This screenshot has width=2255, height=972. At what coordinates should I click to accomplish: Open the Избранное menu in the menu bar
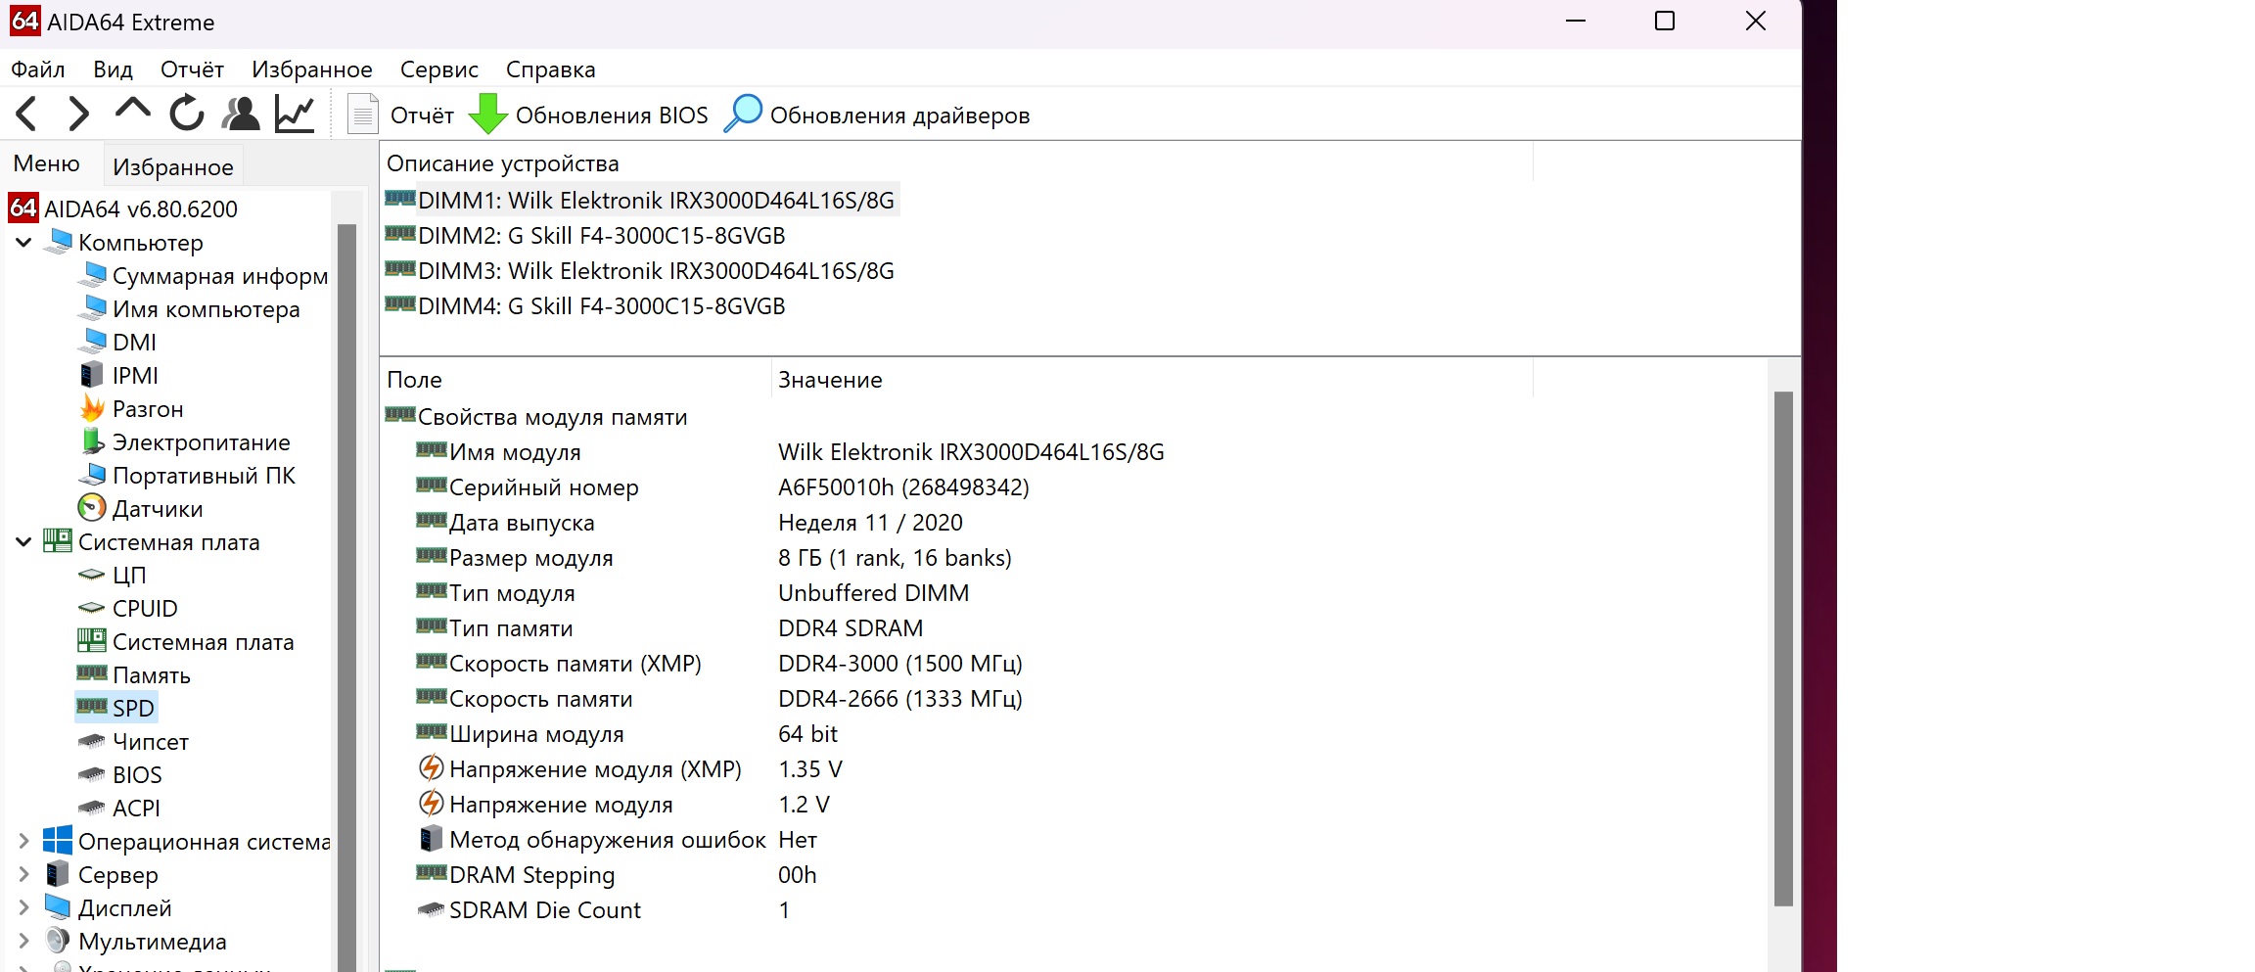[x=312, y=69]
